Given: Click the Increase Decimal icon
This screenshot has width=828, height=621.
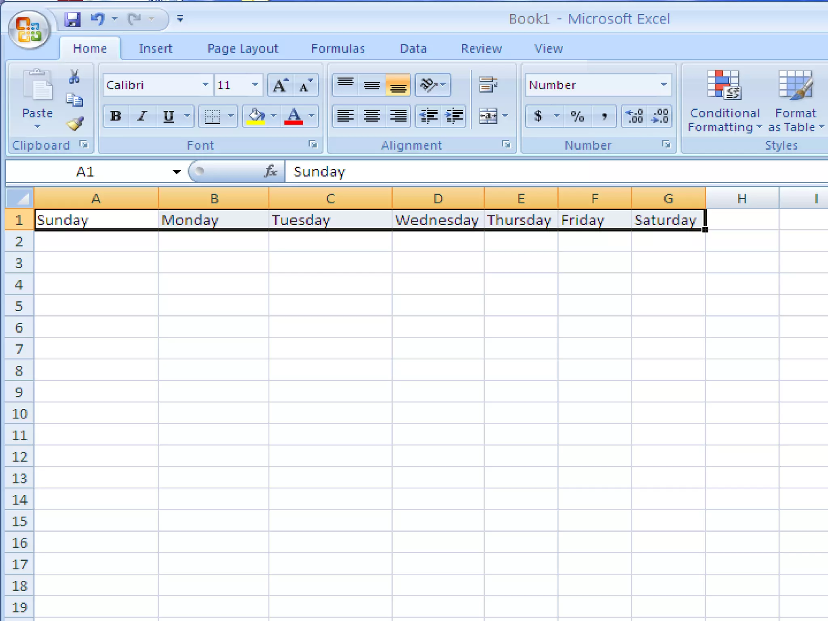Looking at the screenshot, I should pos(634,116).
